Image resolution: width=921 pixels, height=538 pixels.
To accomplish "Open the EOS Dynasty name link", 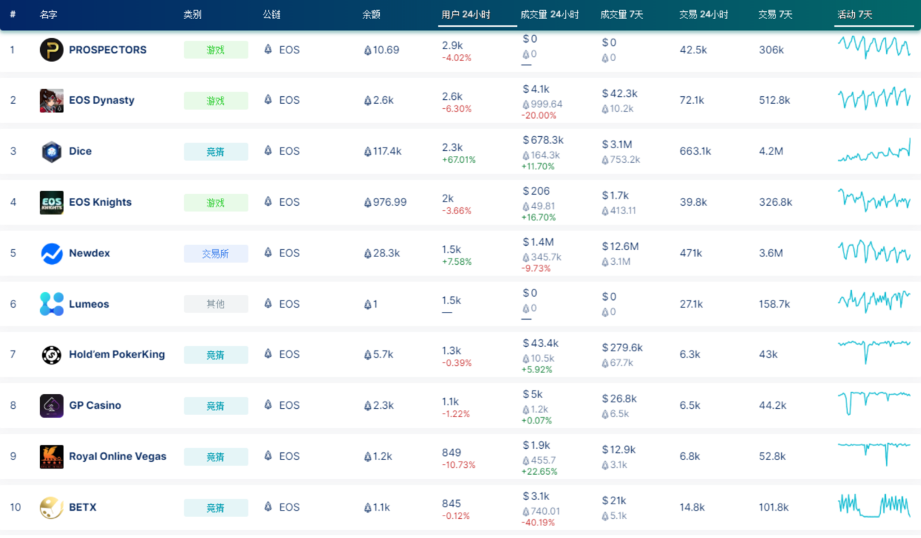I will point(101,100).
